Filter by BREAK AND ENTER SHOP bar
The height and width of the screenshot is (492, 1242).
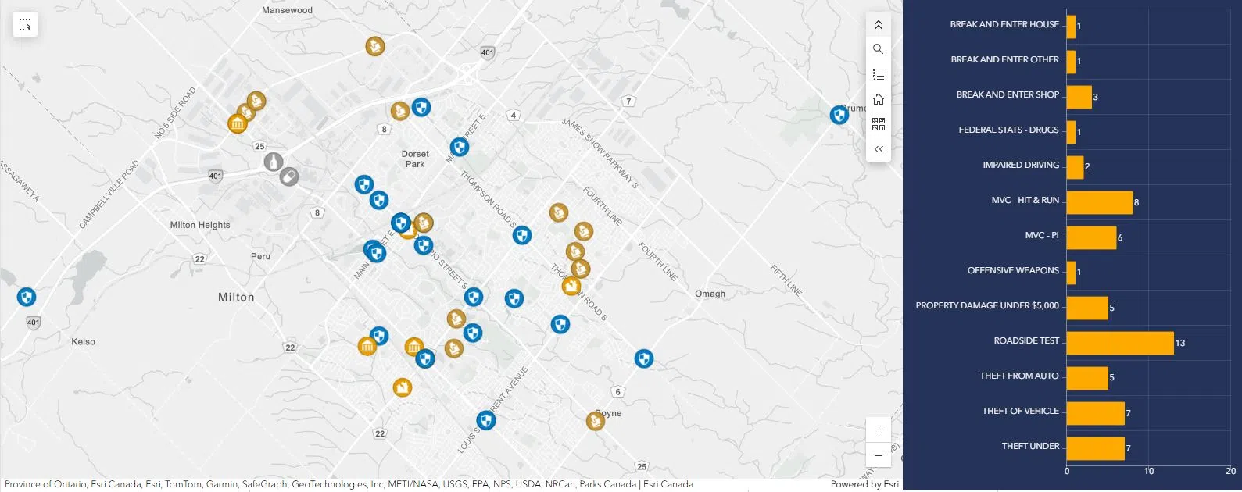tap(1079, 97)
